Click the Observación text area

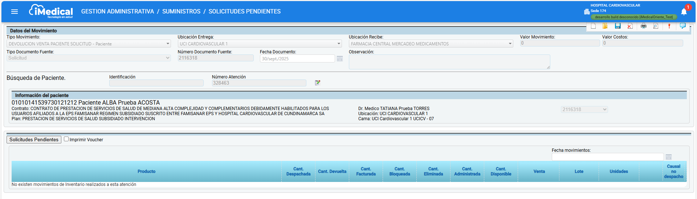click(x=449, y=62)
